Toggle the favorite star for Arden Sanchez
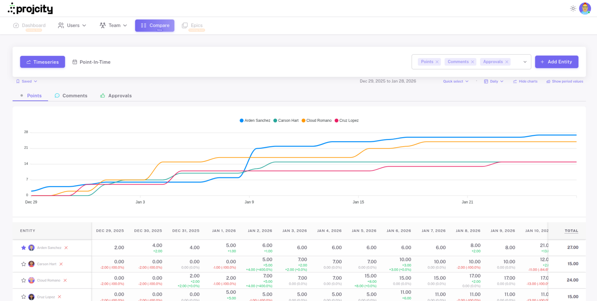The width and height of the screenshot is (597, 301). 24,248
